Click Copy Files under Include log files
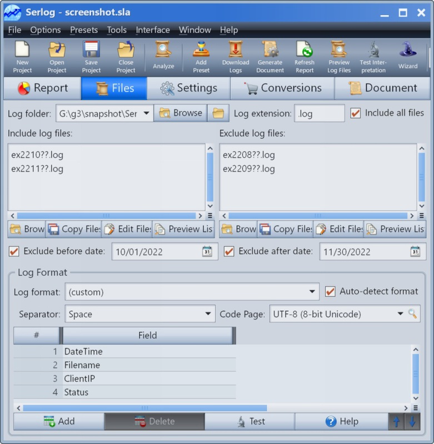 [74, 229]
